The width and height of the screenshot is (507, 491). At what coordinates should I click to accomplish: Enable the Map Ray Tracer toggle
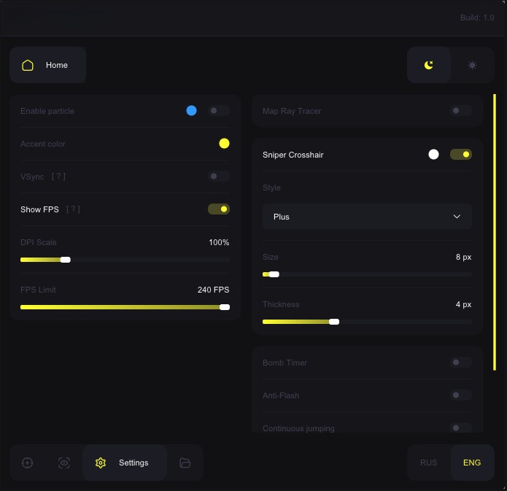[x=461, y=111]
